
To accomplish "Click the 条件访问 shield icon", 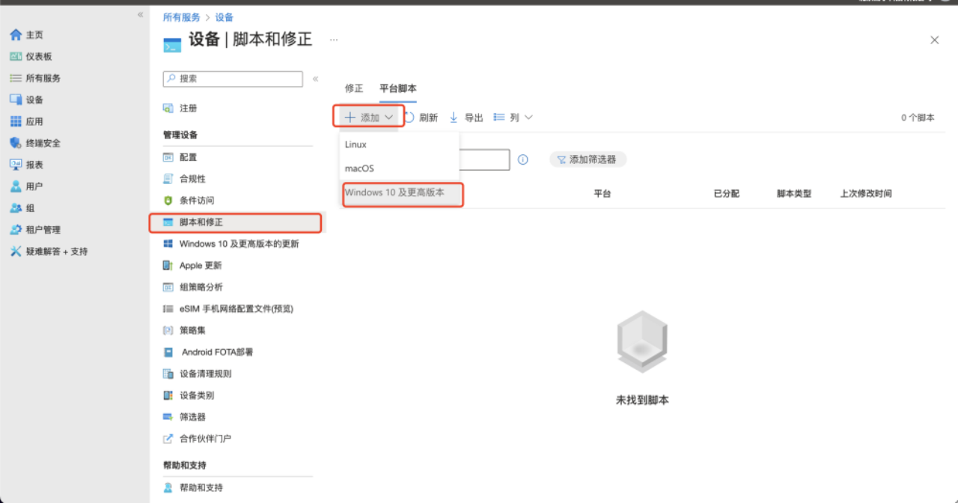I will 168,201.
